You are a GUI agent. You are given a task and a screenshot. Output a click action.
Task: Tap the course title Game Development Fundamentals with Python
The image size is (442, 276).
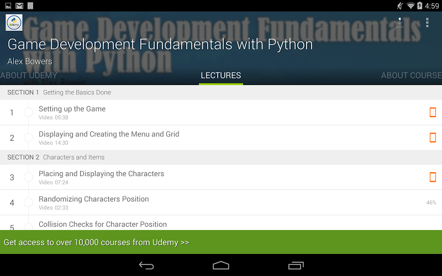pos(160,45)
